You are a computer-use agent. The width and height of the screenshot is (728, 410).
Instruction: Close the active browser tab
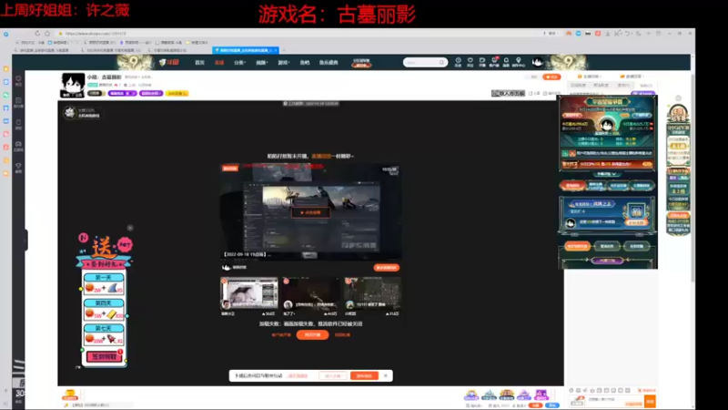276,50
